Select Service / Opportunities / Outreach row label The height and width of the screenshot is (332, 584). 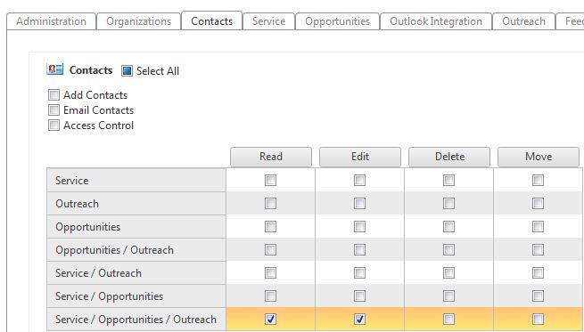[136, 320]
